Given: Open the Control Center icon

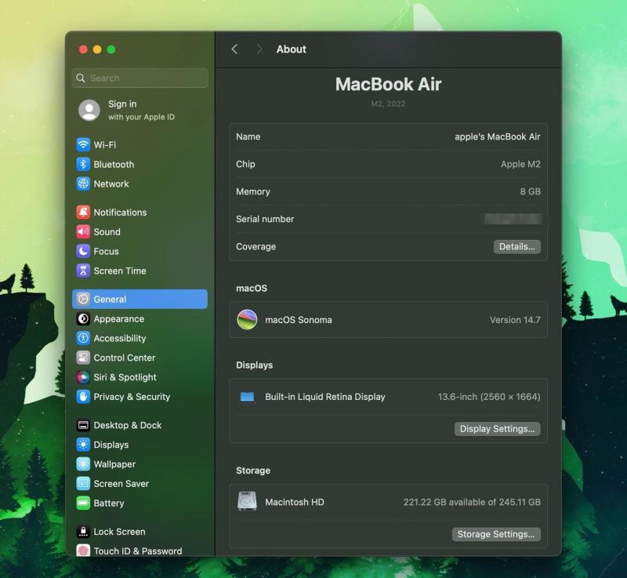Looking at the screenshot, I should pos(83,358).
